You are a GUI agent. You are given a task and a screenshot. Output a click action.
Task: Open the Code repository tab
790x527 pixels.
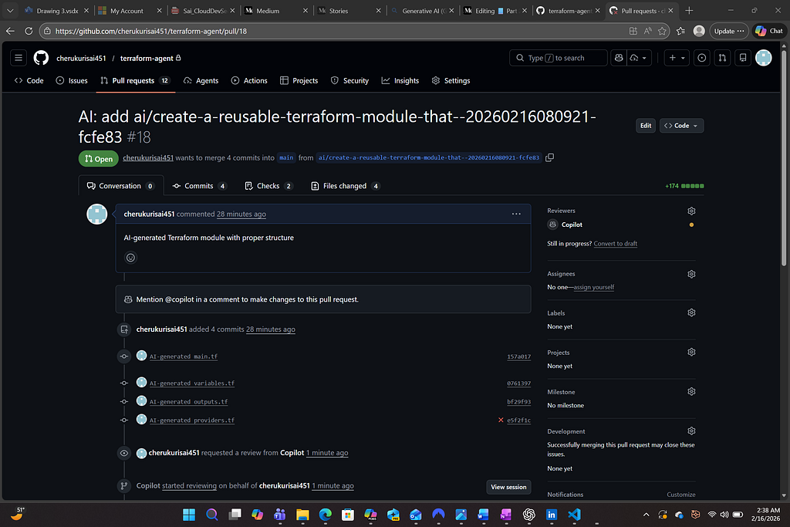(x=29, y=80)
